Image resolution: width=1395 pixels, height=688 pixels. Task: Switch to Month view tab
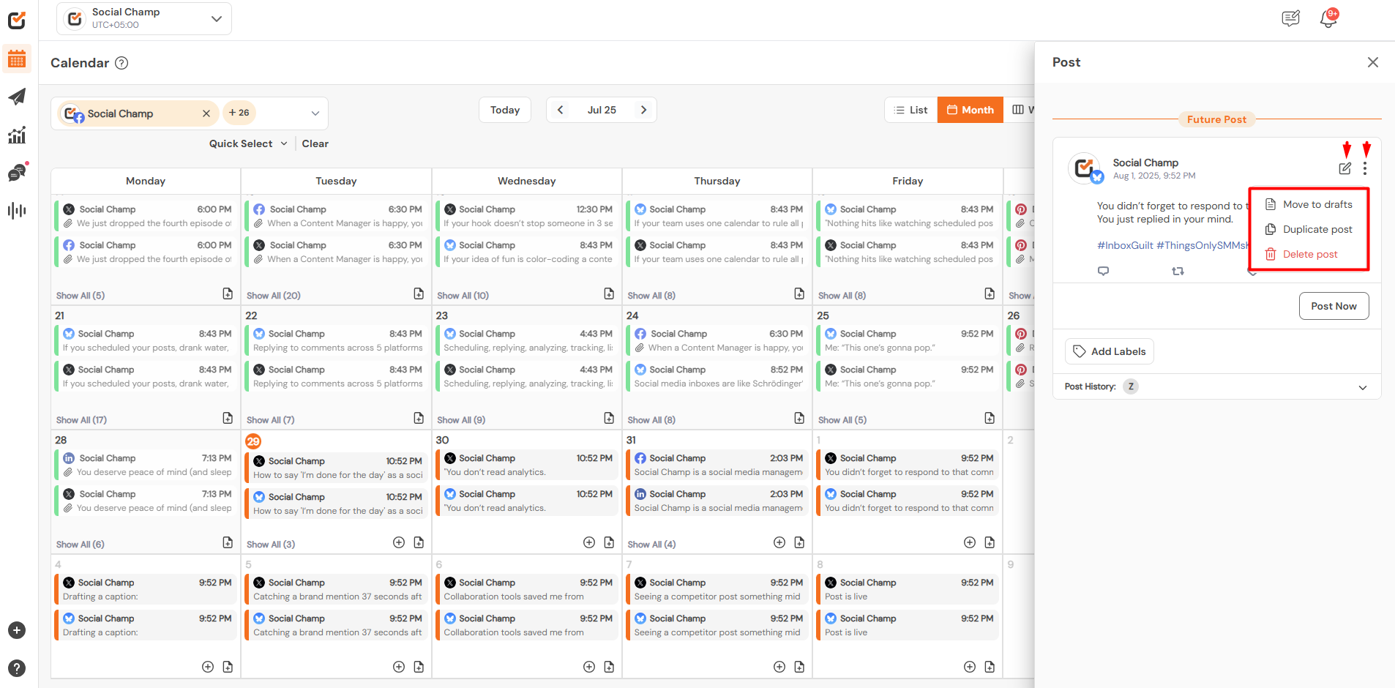[970, 110]
